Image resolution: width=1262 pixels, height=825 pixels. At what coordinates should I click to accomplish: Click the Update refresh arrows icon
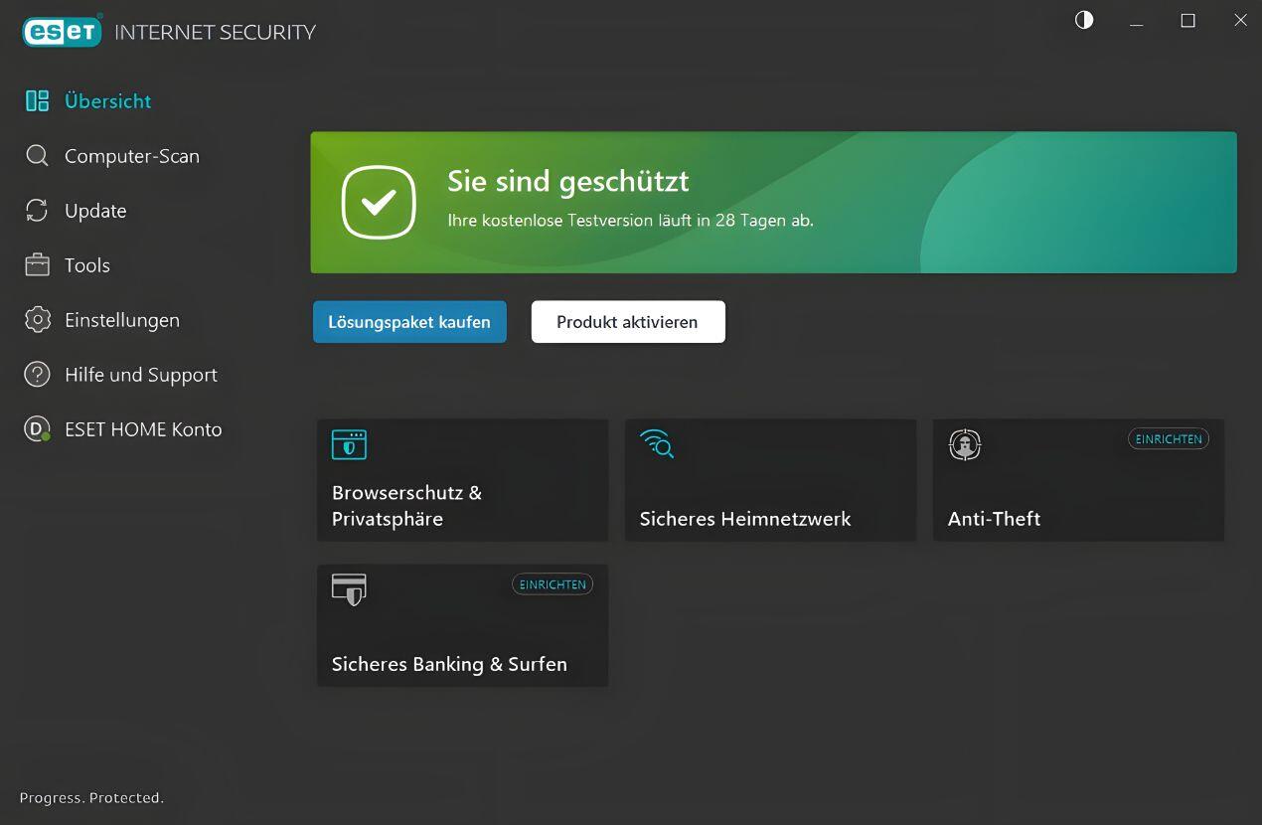pyautogui.click(x=37, y=211)
